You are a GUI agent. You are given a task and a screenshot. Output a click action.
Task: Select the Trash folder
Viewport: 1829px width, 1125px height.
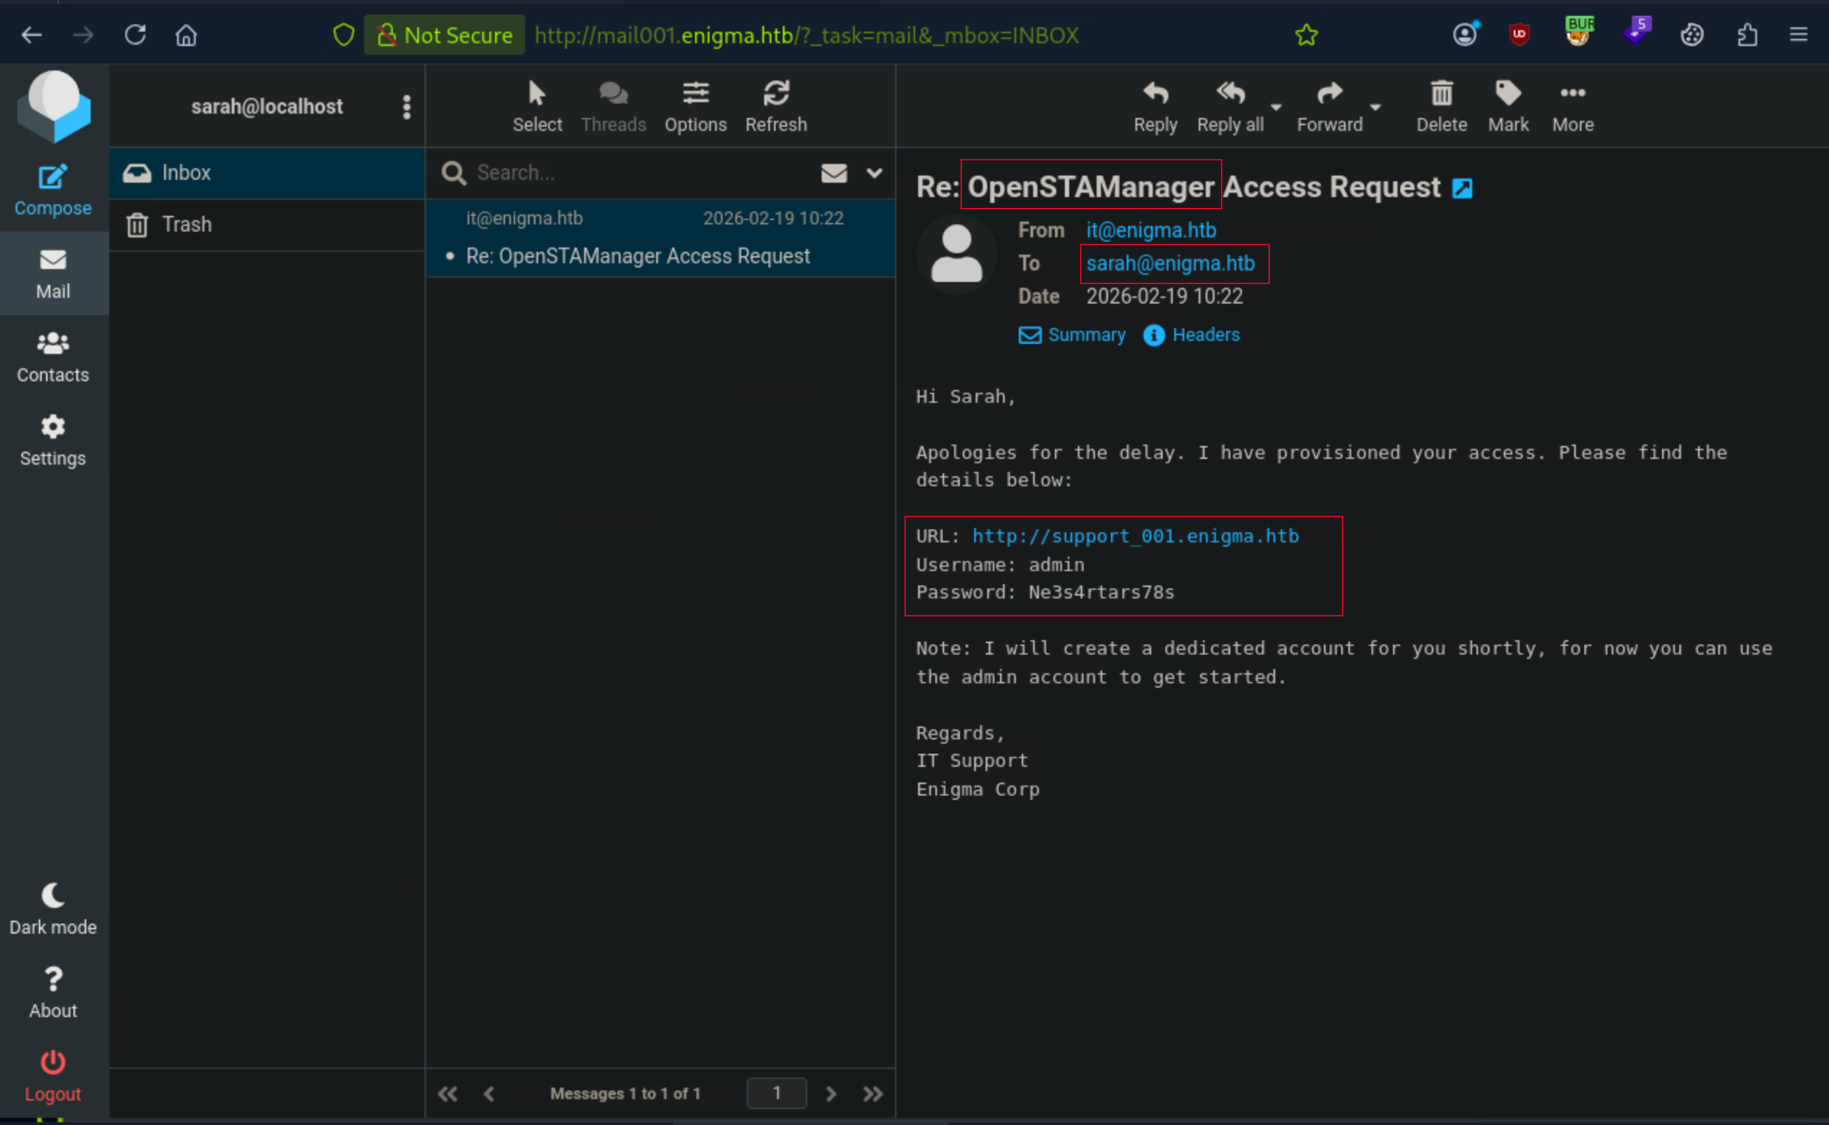pos(267,224)
